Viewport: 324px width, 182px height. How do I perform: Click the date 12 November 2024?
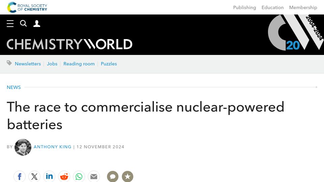[x=101, y=147]
